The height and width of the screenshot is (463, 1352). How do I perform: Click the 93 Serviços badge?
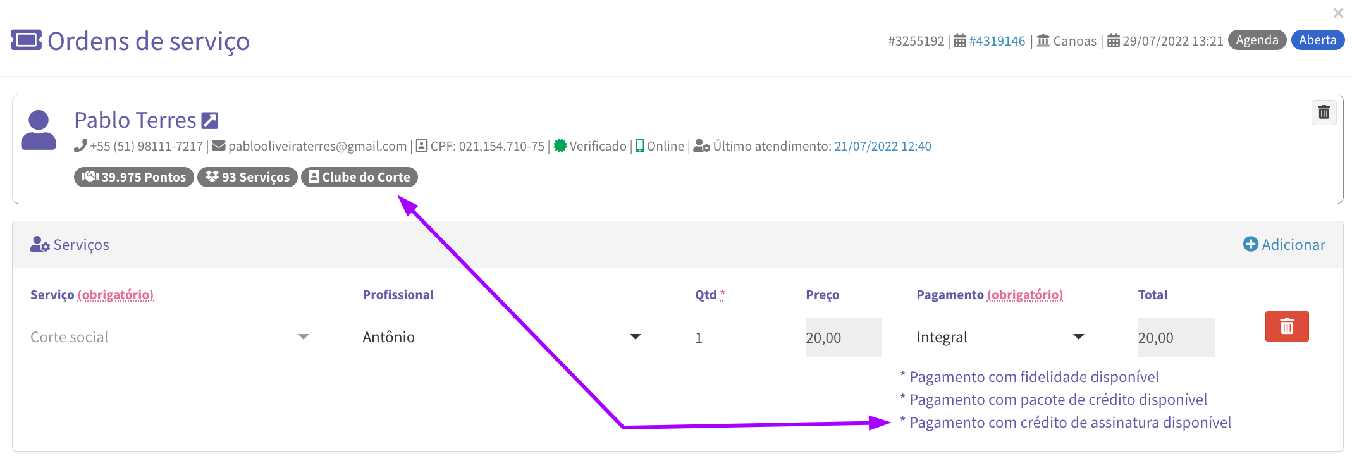click(247, 177)
